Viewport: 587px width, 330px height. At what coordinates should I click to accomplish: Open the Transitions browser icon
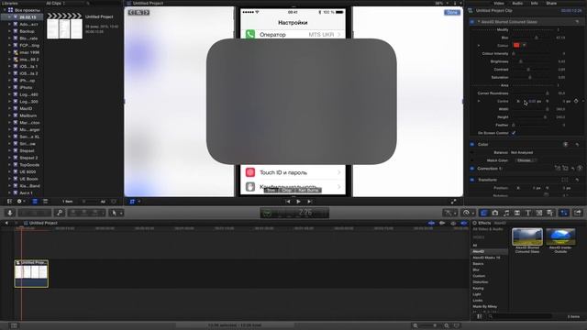click(x=517, y=213)
